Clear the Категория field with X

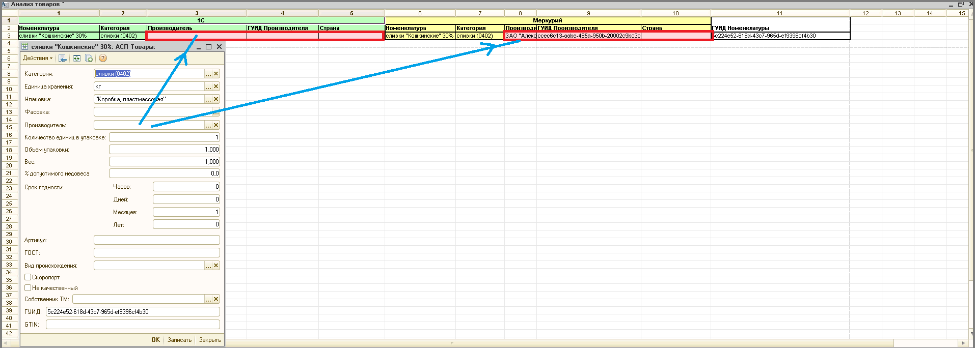pos(216,74)
